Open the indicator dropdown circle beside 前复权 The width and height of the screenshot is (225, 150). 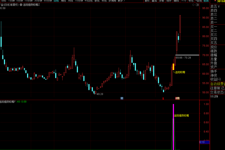point(21,5)
